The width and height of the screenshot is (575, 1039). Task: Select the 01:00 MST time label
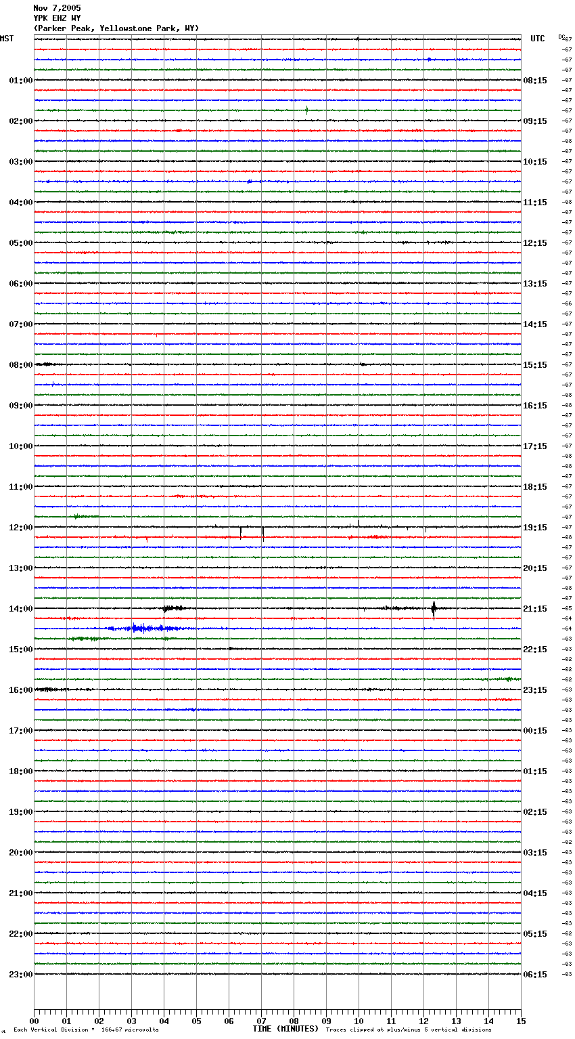21,81
